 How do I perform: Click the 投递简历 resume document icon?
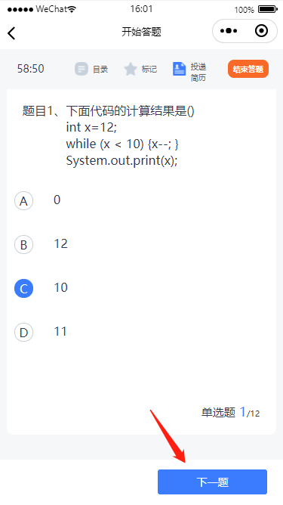pos(179,69)
